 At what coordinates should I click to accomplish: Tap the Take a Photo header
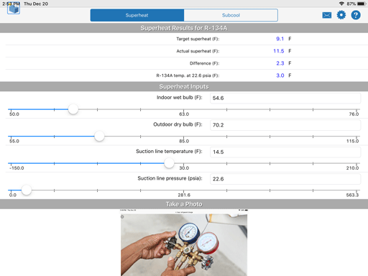click(184, 204)
